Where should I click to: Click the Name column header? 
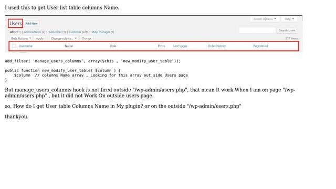[69, 46]
